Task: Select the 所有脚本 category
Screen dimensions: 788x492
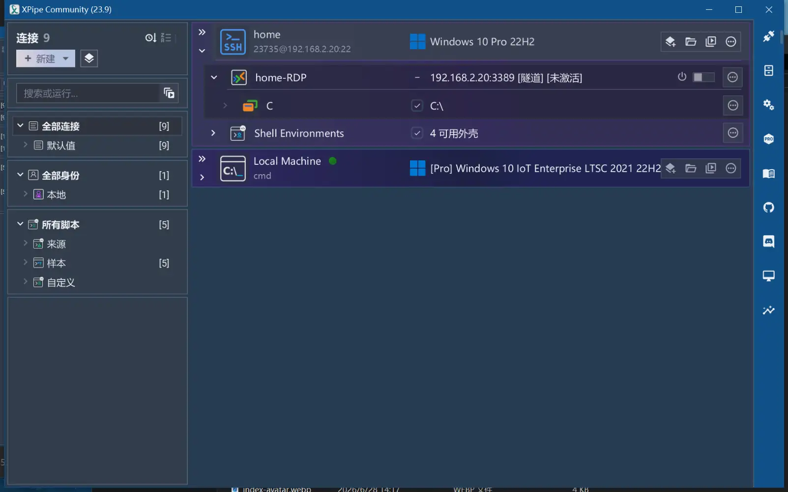Action: click(x=97, y=225)
